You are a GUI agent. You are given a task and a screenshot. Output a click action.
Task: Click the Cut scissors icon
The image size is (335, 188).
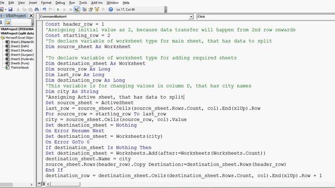coord(18,9)
